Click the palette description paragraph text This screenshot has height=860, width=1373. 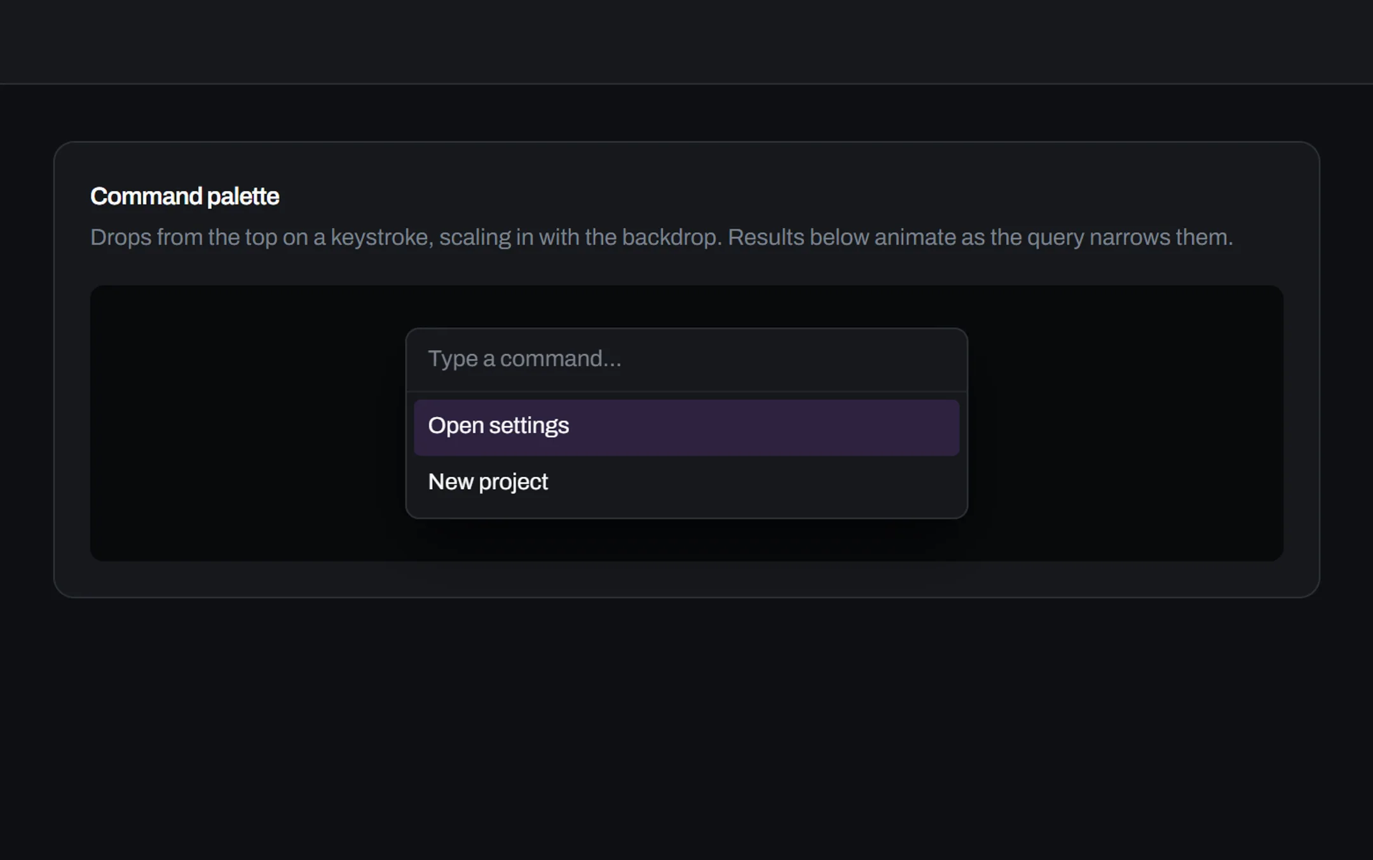pyautogui.click(x=661, y=237)
